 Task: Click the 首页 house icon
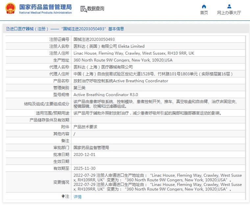[204, 6]
